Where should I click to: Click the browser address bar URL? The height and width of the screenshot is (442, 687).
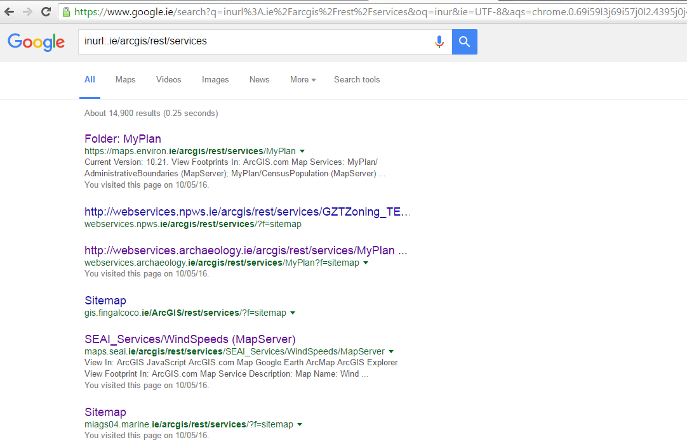coord(380,12)
